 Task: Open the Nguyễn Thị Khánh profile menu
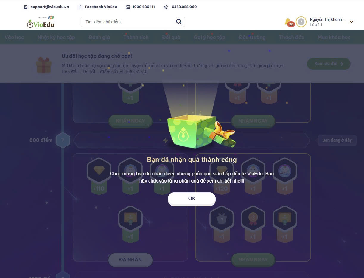[x=328, y=22]
